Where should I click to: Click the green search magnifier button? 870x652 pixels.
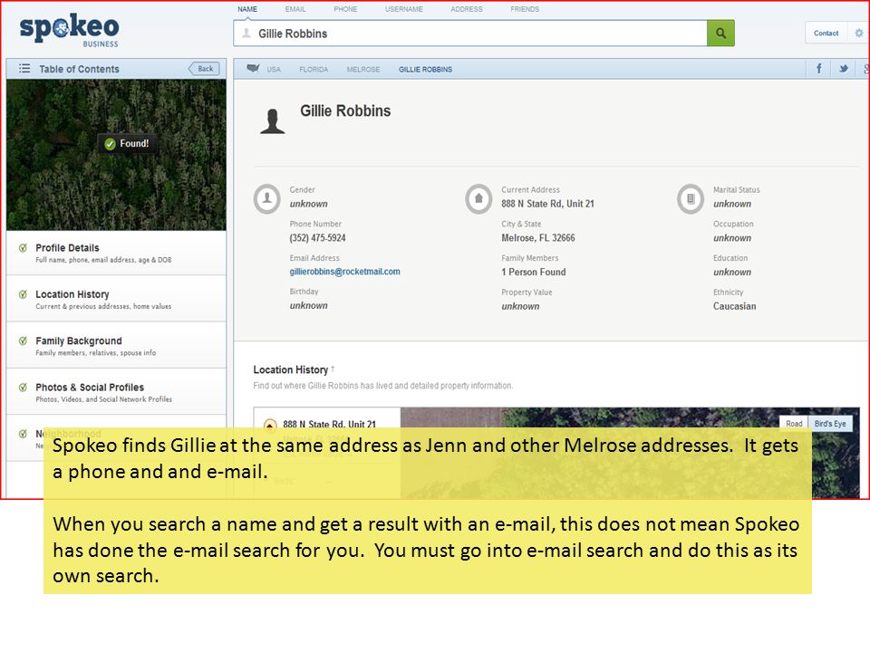pyautogui.click(x=720, y=34)
